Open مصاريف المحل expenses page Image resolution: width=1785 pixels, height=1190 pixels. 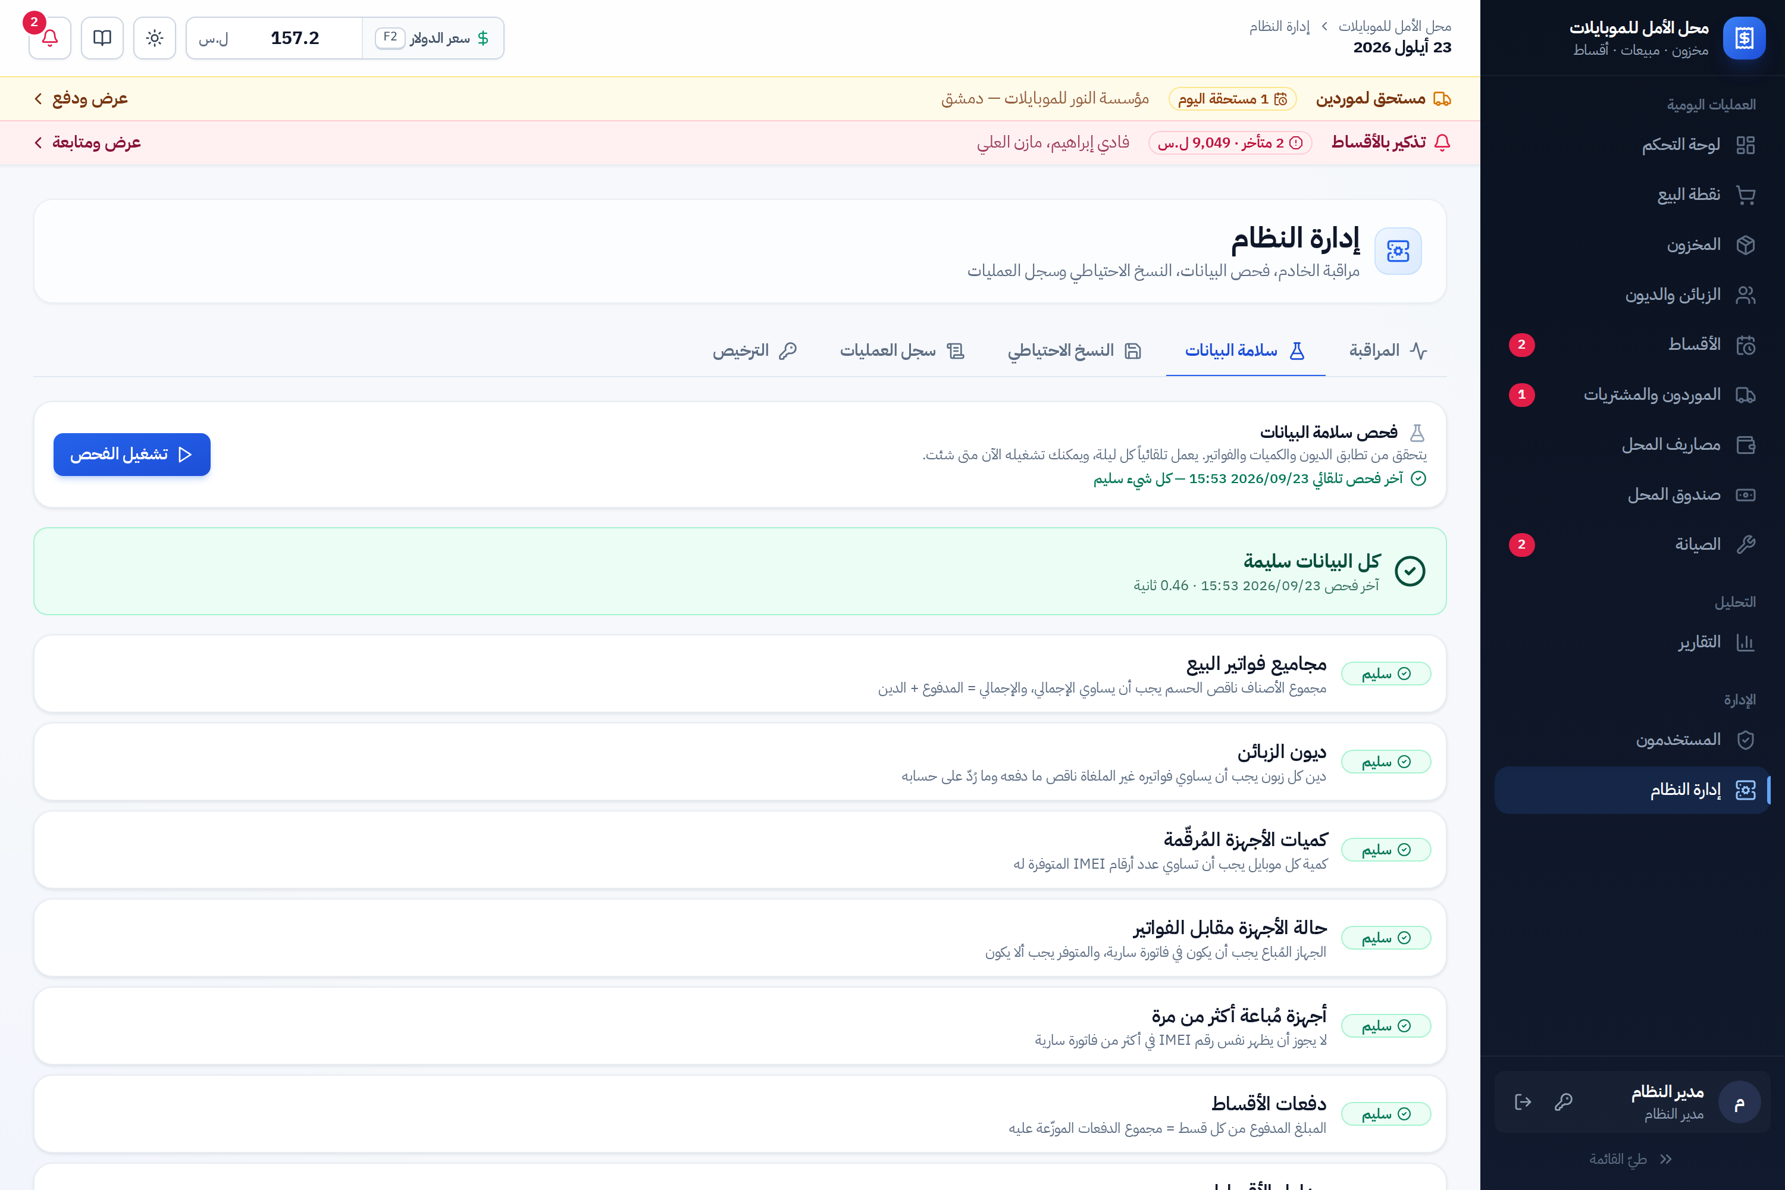coord(1631,446)
